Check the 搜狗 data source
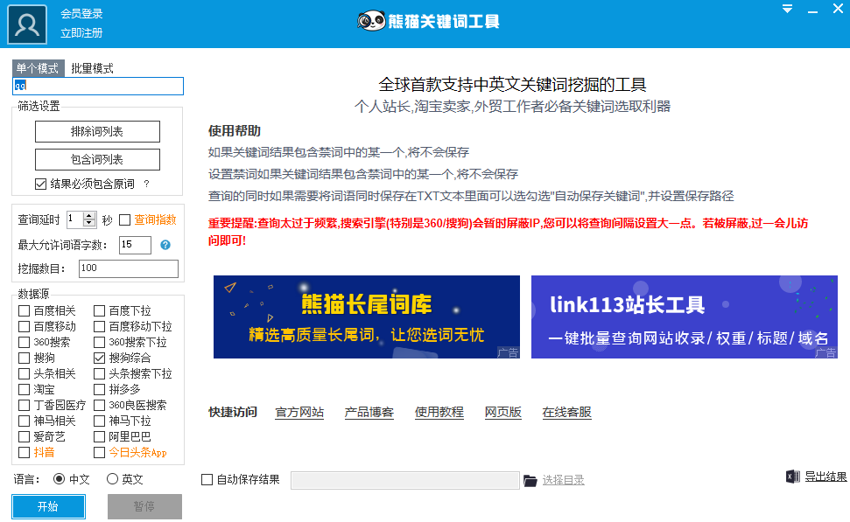This screenshot has height=522, width=850. (24, 358)
